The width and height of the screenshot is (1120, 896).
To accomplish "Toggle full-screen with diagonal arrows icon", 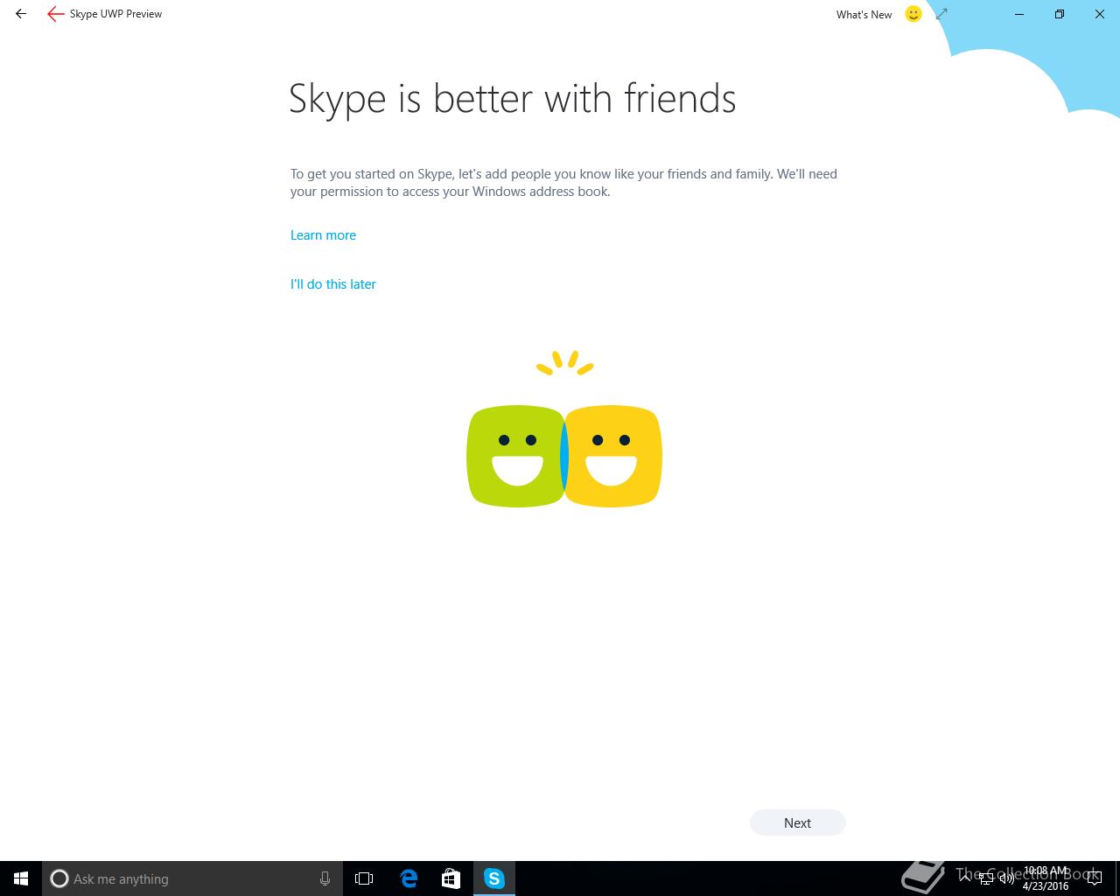I will [941, 14].
